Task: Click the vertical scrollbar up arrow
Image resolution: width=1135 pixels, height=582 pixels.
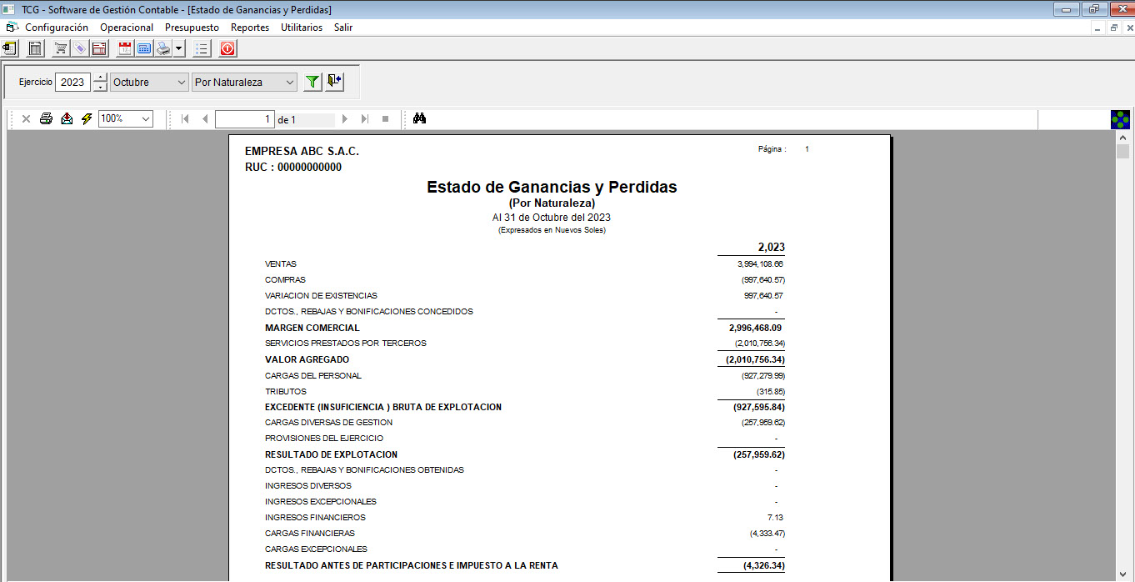Action: [x=1122, y=137]
